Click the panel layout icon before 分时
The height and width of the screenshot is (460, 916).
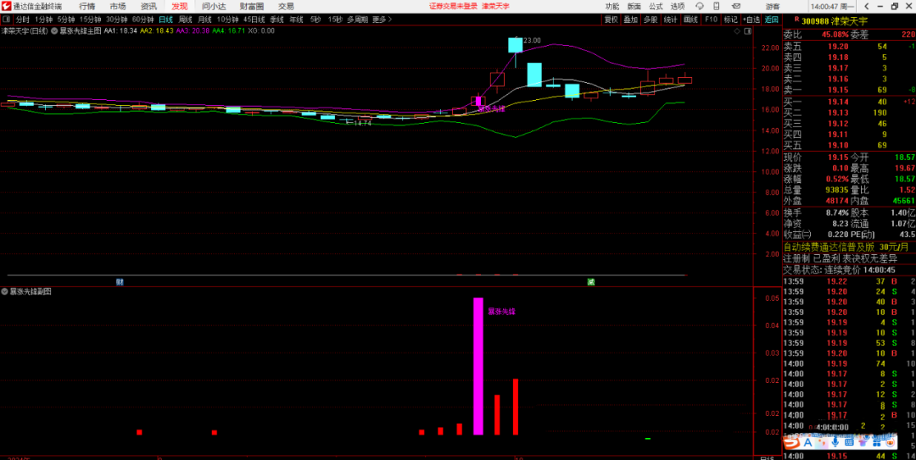tap(7, 19)
